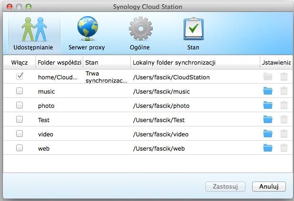Click trash icon in the music row
294x201 pixels.
(284, 91)
